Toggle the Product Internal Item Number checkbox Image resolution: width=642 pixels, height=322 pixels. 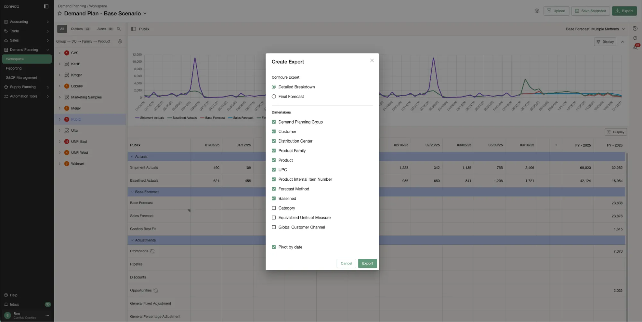coord(274,179)
